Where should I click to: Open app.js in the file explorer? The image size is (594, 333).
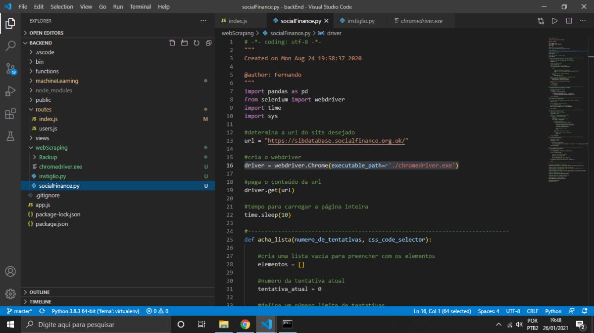coord(43,205)
